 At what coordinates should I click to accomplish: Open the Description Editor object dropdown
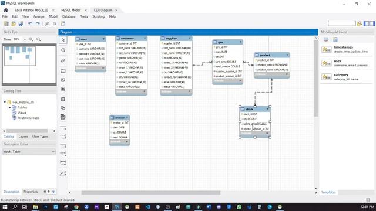(29, 152)
